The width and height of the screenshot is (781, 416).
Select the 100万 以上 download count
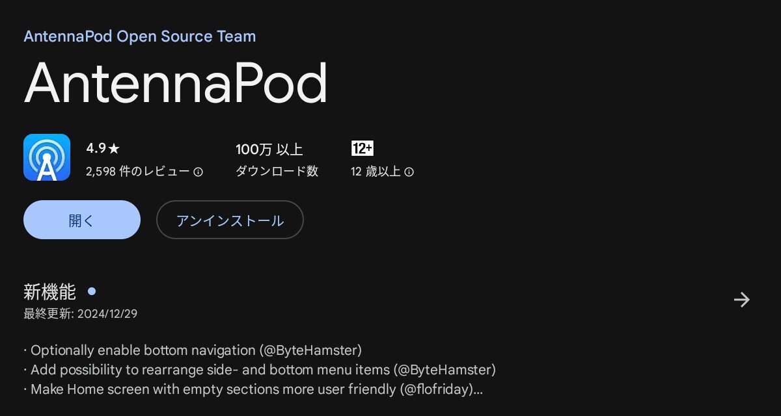pos(269,149)
